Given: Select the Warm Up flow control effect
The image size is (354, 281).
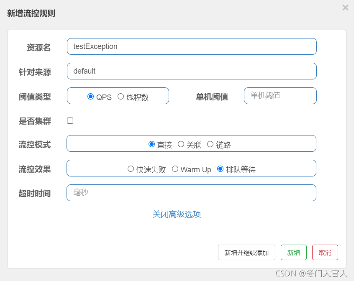Looking at the screenshot, I should click(175, 169).
